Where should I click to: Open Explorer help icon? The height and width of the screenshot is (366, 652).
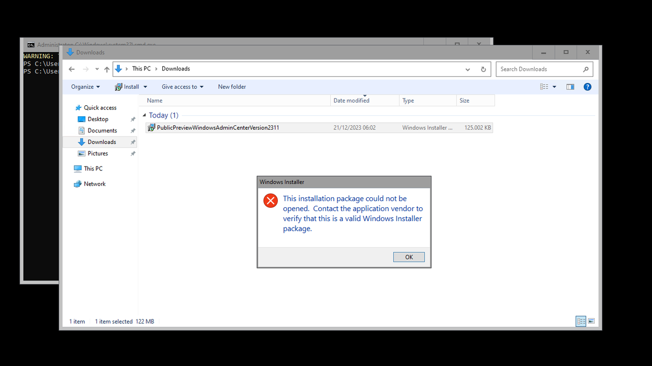(587, 87)
